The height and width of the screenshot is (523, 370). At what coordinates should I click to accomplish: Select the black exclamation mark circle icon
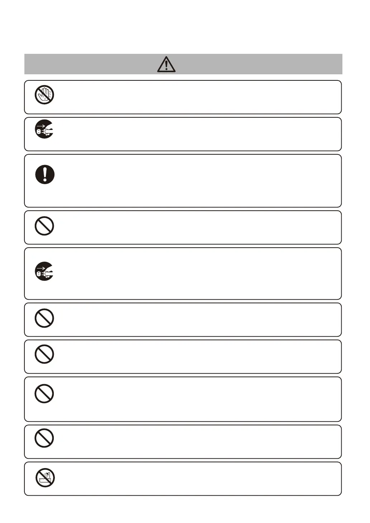click(45, 175)
